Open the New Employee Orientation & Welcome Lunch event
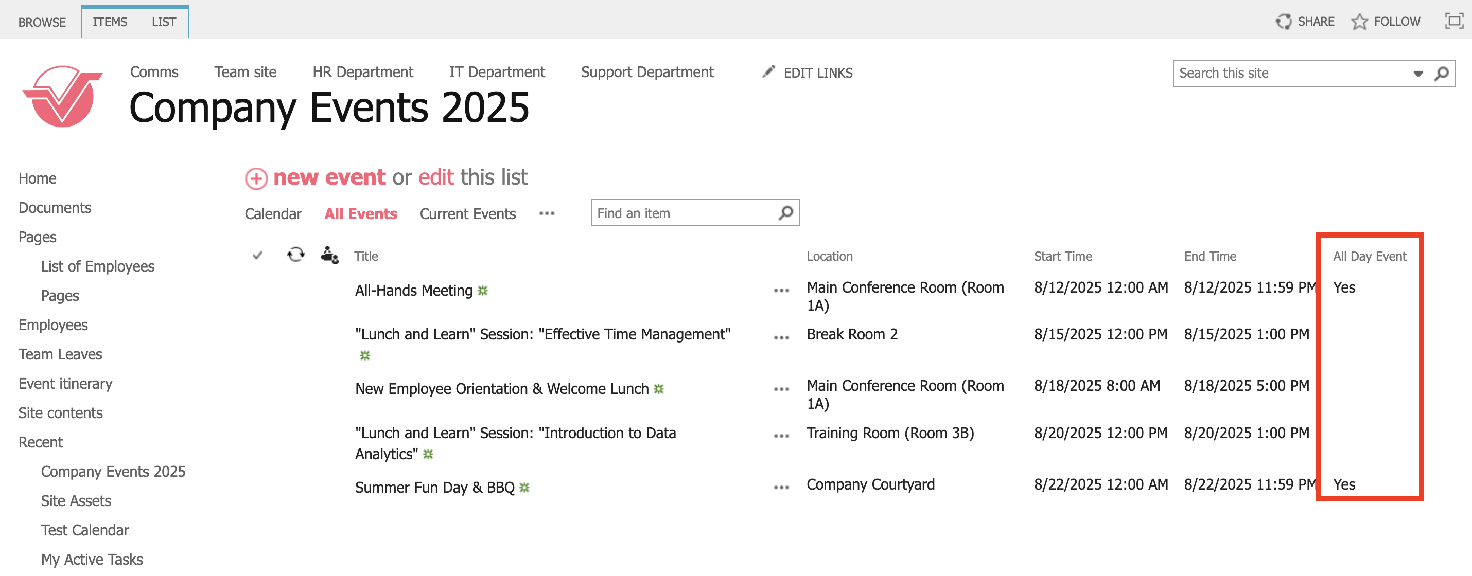1472x576 pixels. tap(501, 389)
